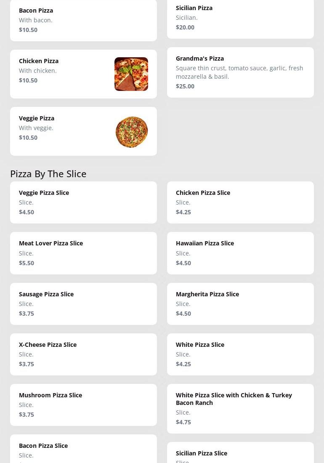The width and height of the screenshot is (324, 463).
Task: Select Margherita Pizza Slice
Action: pyautogui.click(x=240, y=303)
